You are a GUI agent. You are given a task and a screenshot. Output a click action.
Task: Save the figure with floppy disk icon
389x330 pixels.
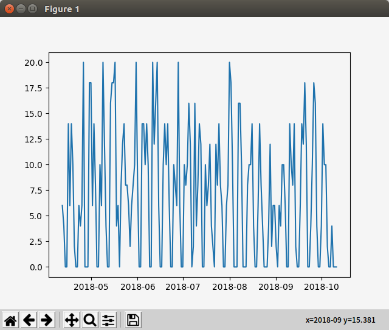(133, 320)
